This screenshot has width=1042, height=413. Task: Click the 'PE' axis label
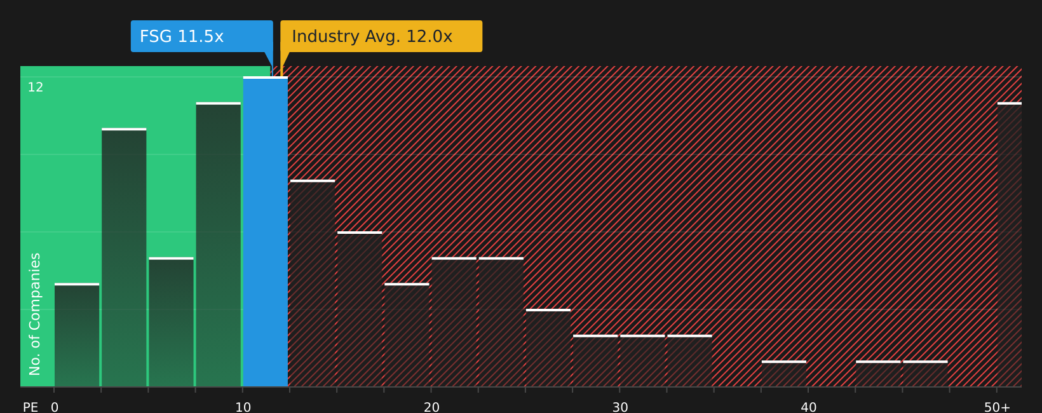point(30,407)
